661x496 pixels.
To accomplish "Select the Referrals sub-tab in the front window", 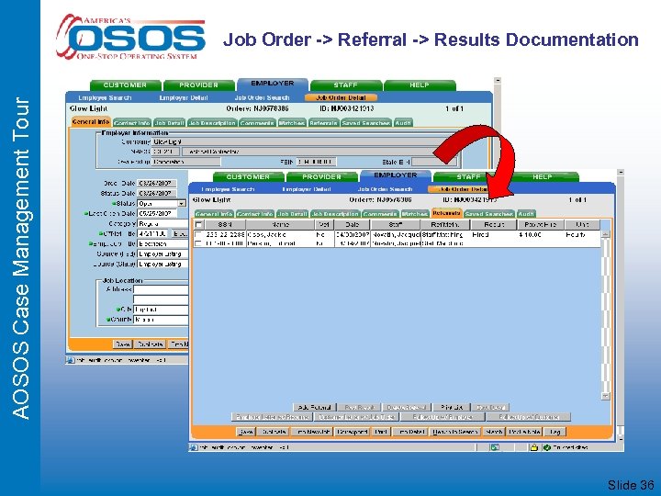I will 446,213.
